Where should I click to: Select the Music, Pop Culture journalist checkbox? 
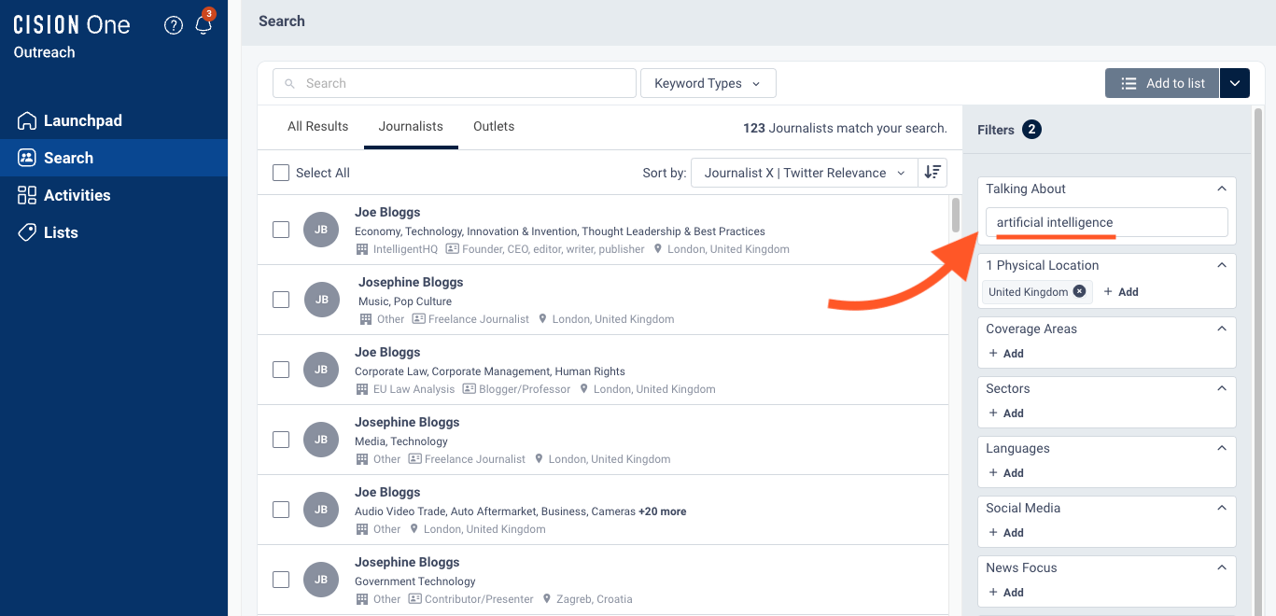click(x=281, y=300)
